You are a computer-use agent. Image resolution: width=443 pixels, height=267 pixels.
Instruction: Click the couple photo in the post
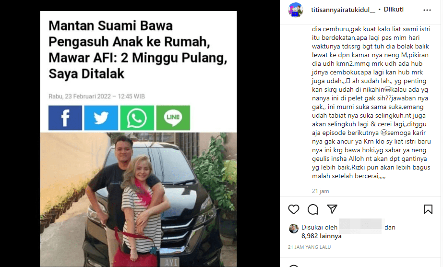click(138, 199)
